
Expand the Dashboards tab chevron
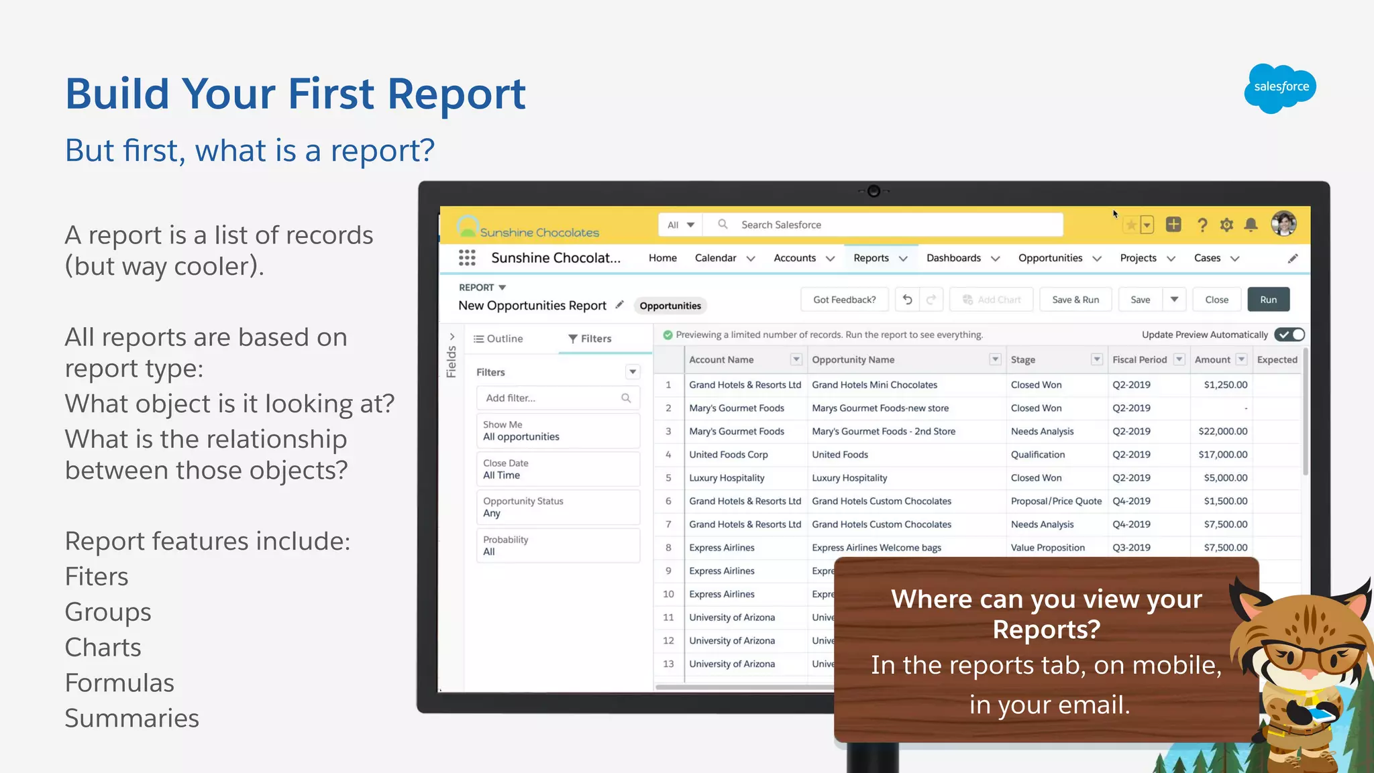click(996, 259)
